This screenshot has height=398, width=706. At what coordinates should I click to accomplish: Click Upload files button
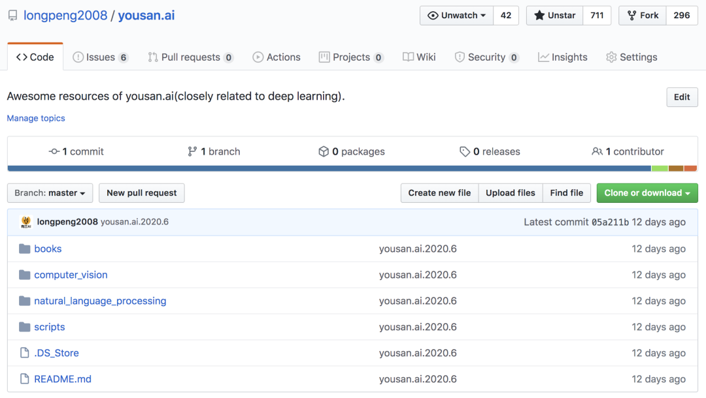[511, 192]
